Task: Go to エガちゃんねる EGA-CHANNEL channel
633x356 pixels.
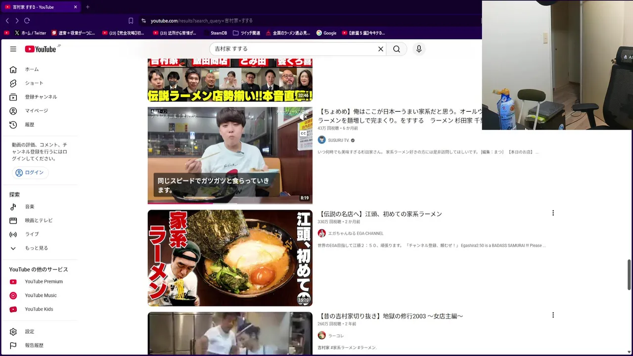Action: (x=356, y=233)
